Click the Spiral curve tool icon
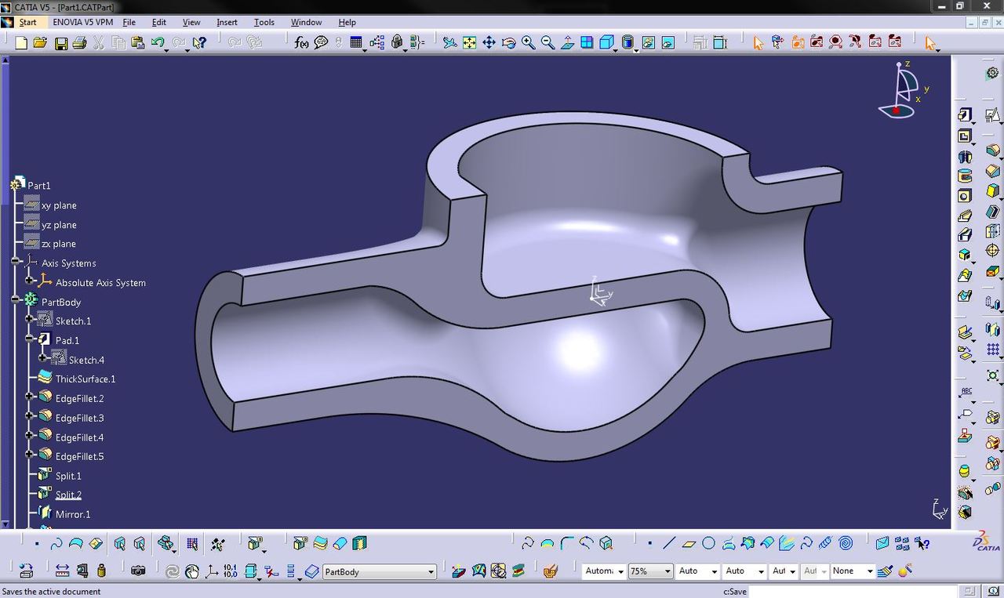 click(x=846, y=543)
